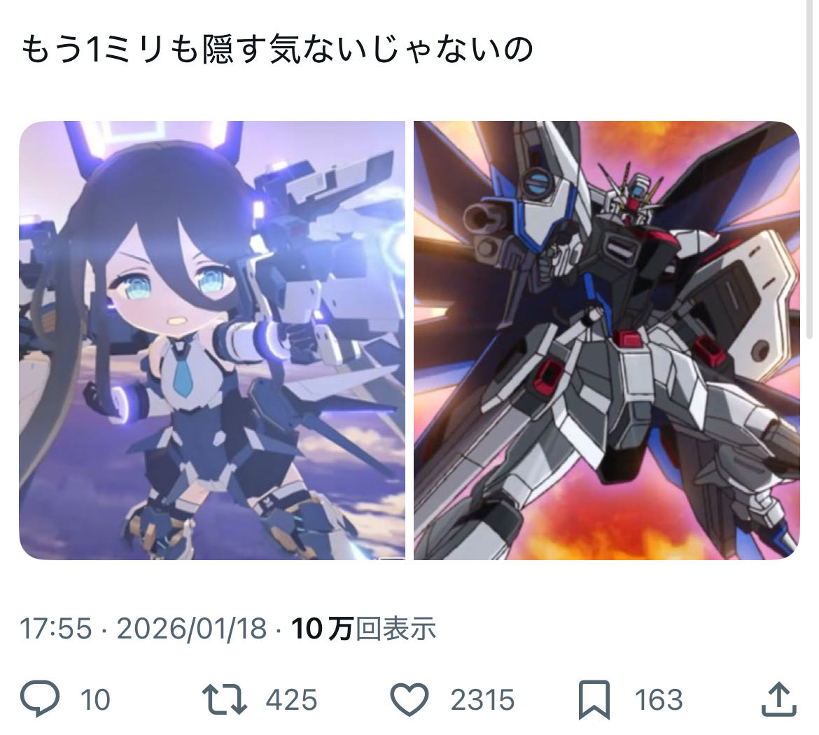Click the reply speech bubble icon
The height and width of the screenshot is (735, 819).
click(40, 698)
